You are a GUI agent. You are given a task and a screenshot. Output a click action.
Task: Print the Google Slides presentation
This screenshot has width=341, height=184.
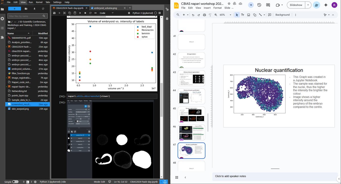click(204, 15)
